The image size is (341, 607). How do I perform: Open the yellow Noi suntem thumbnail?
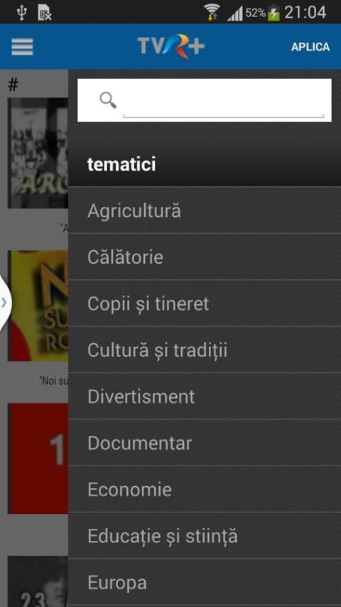point(38,306)
